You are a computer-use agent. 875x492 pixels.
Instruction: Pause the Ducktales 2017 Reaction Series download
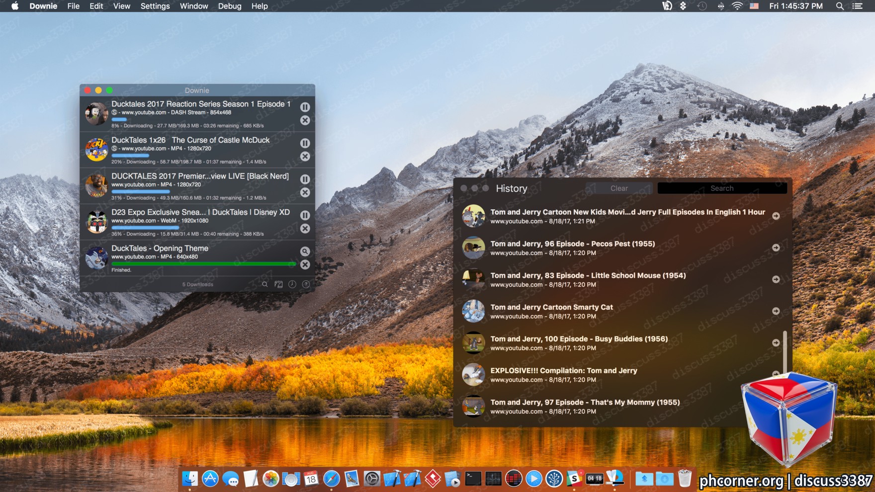click(x=305, y=107)
